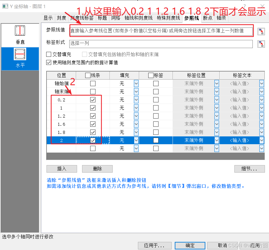The image size is (269, 250).
Task: Click the 标签形式 select-column field
Action: click(161, 44)
